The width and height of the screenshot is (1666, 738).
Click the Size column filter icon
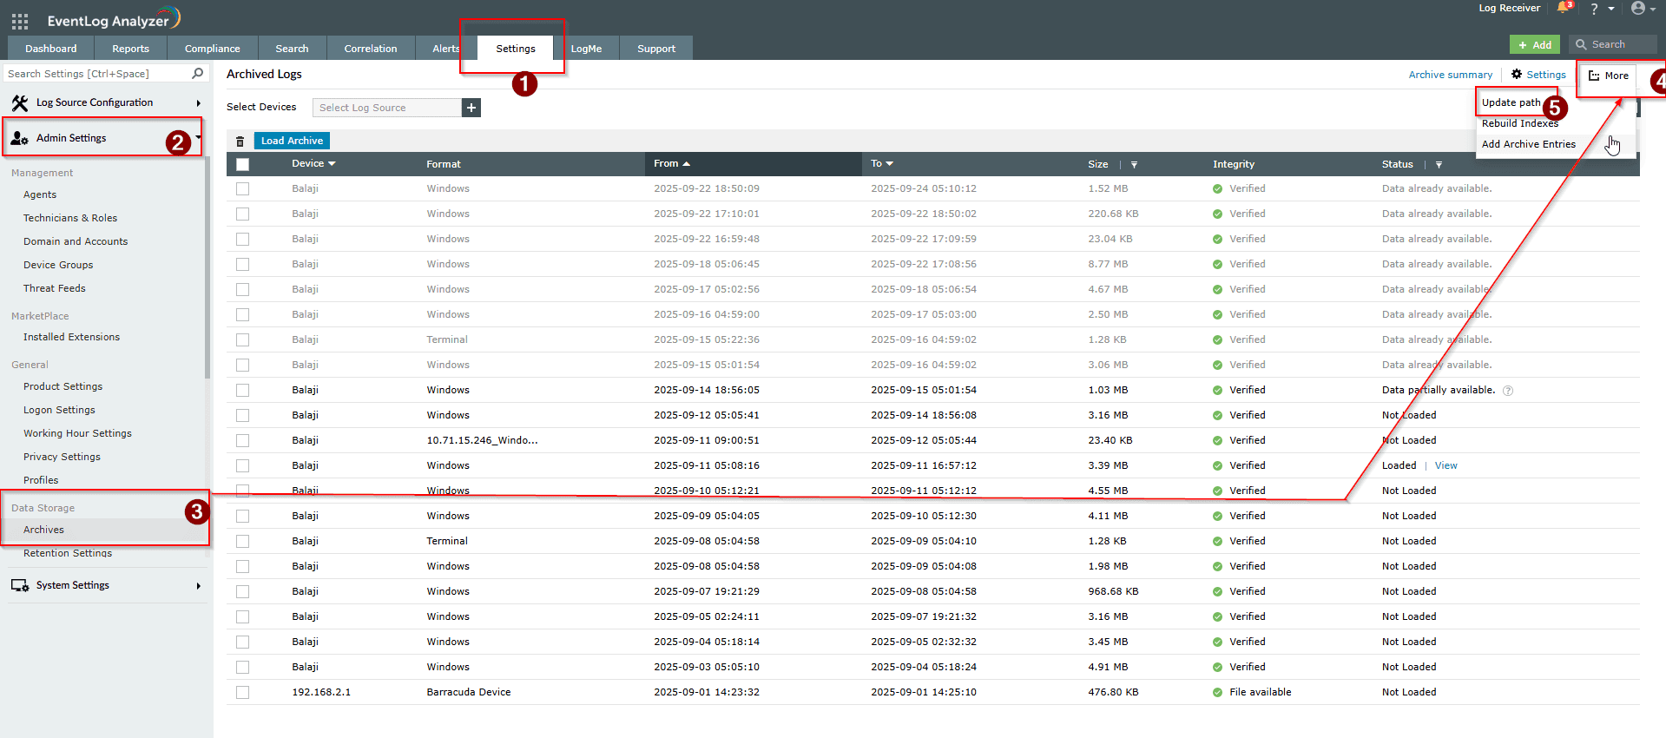click(x=1134, y=165)
